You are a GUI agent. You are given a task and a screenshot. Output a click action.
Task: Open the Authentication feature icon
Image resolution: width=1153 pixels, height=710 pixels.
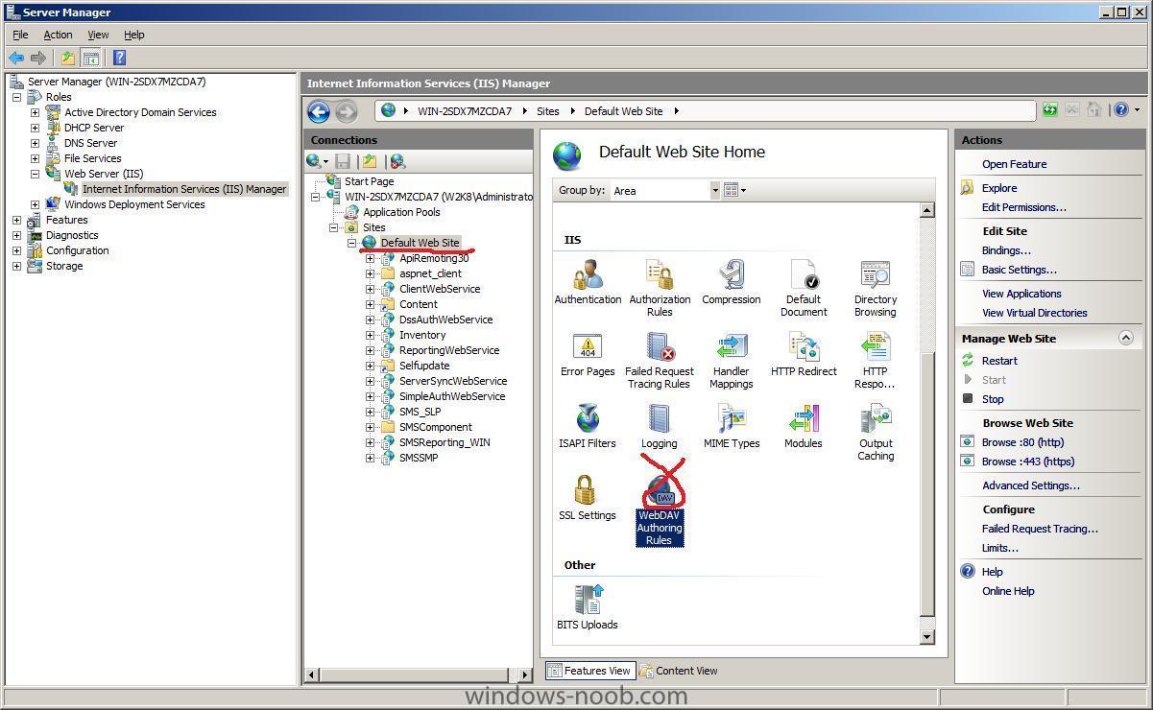[x=588, y=282]
